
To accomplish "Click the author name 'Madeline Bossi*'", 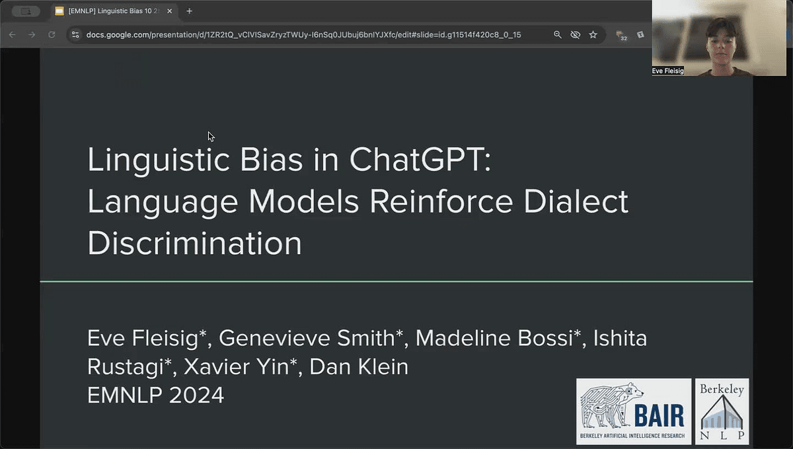I will [498, 339].
